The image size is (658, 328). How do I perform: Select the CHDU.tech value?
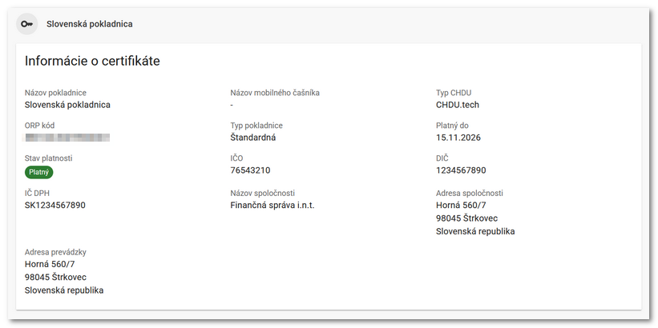click(458, 105)
